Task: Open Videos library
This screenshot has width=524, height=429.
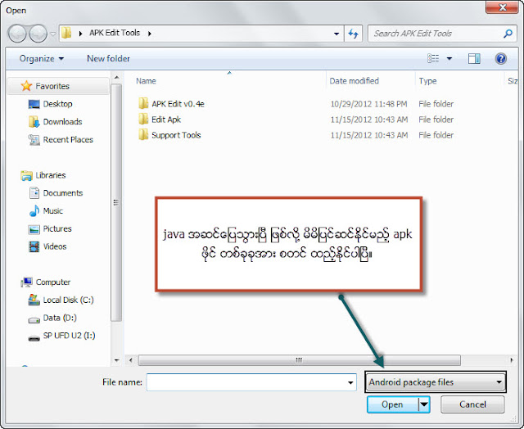Action: tap(55, 246)
